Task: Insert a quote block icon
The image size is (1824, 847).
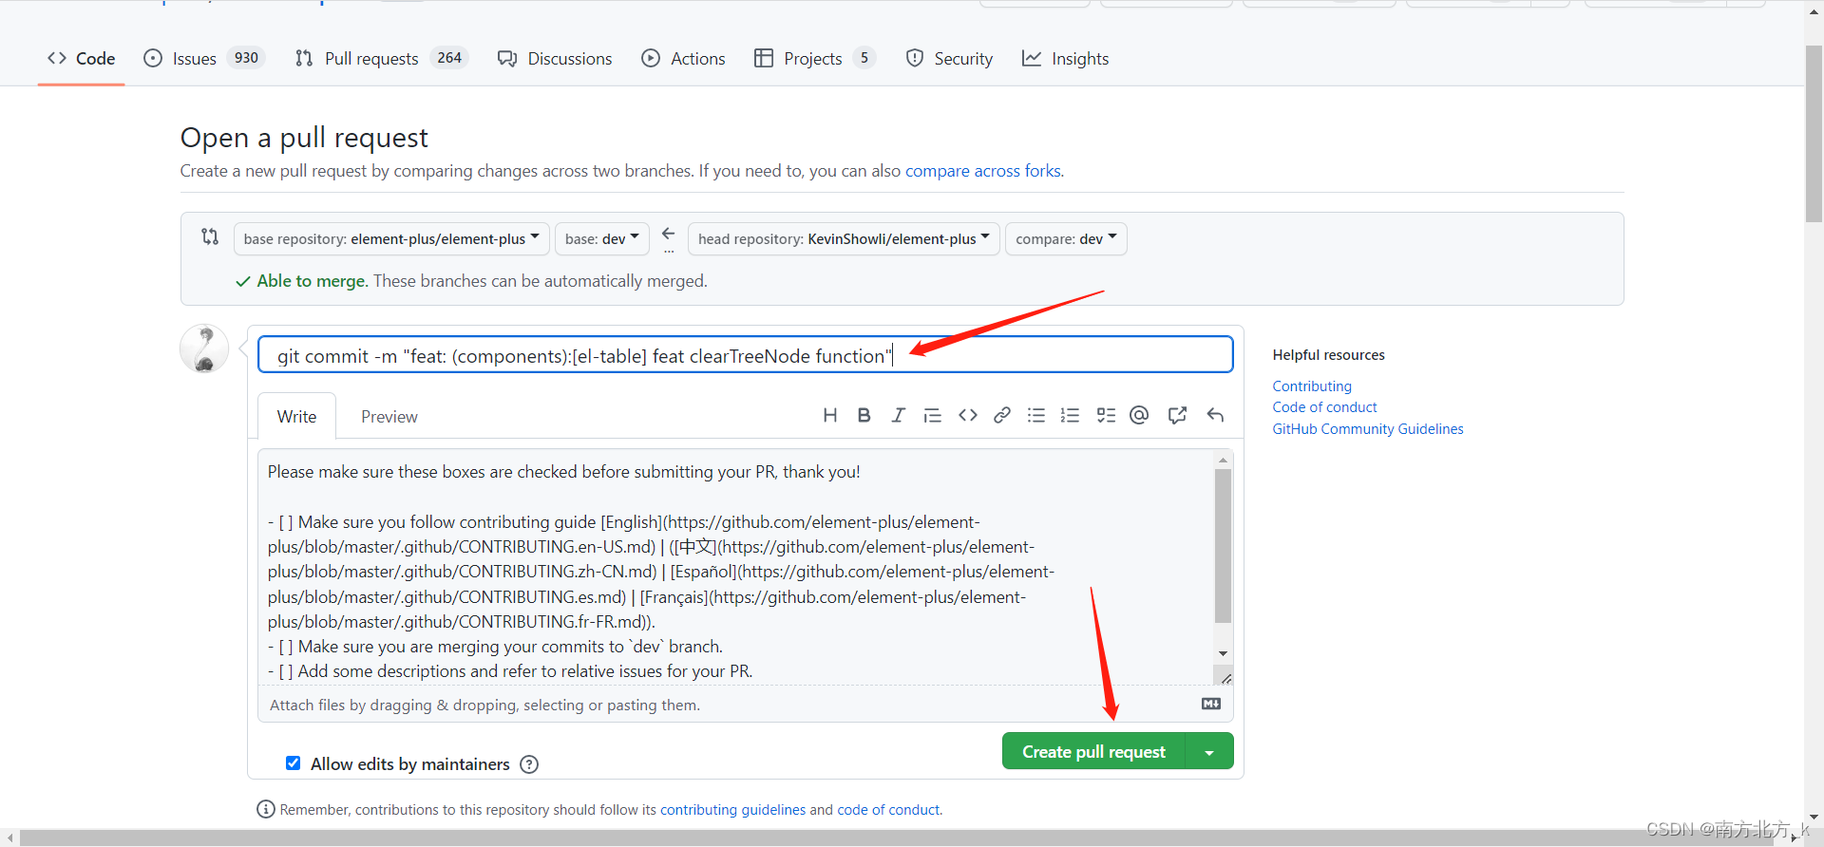Action: click(933, 415)
